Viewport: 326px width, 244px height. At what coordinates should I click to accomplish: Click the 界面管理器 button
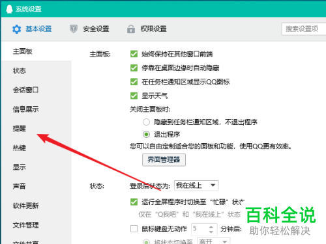164,160
